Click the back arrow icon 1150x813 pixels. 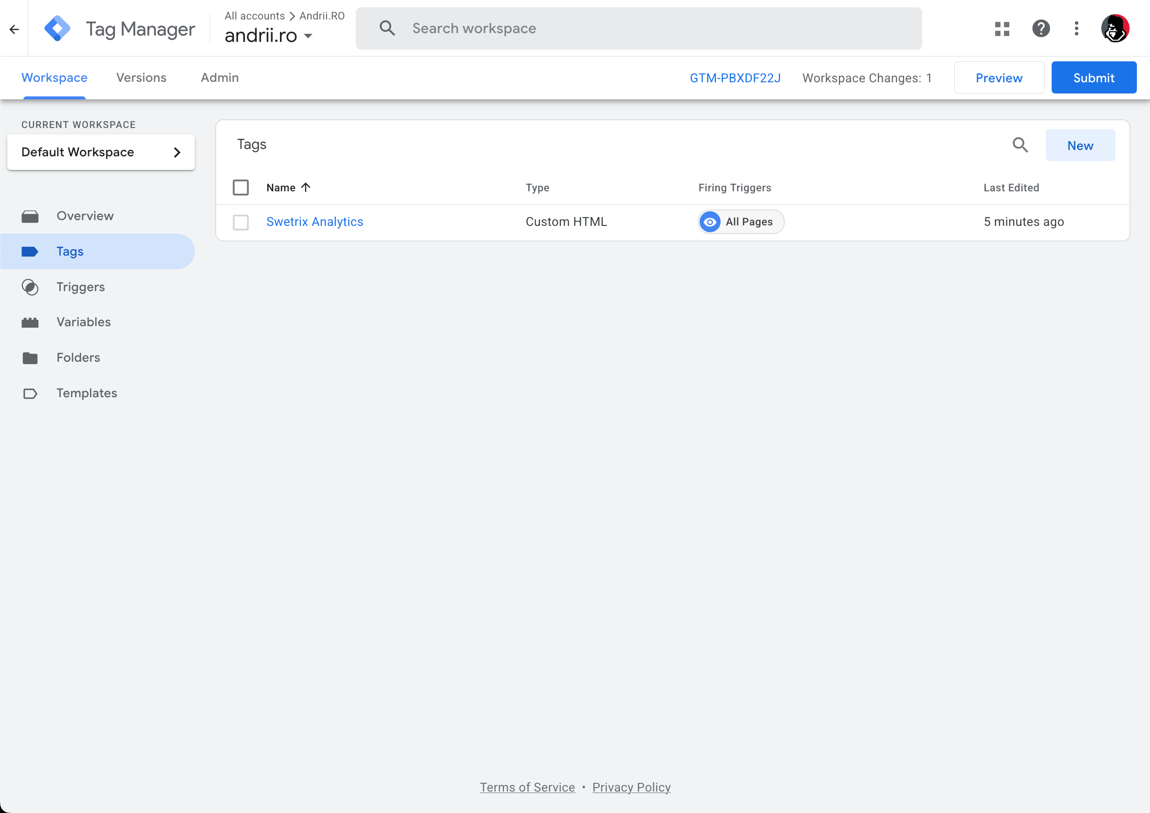tap(14, 29)
